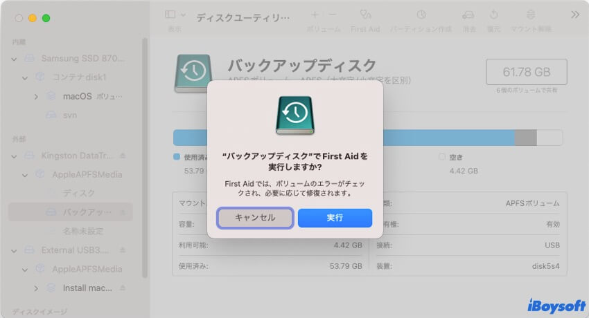
Task: Click the restore toolbar icon
Action: coord(493,15)
